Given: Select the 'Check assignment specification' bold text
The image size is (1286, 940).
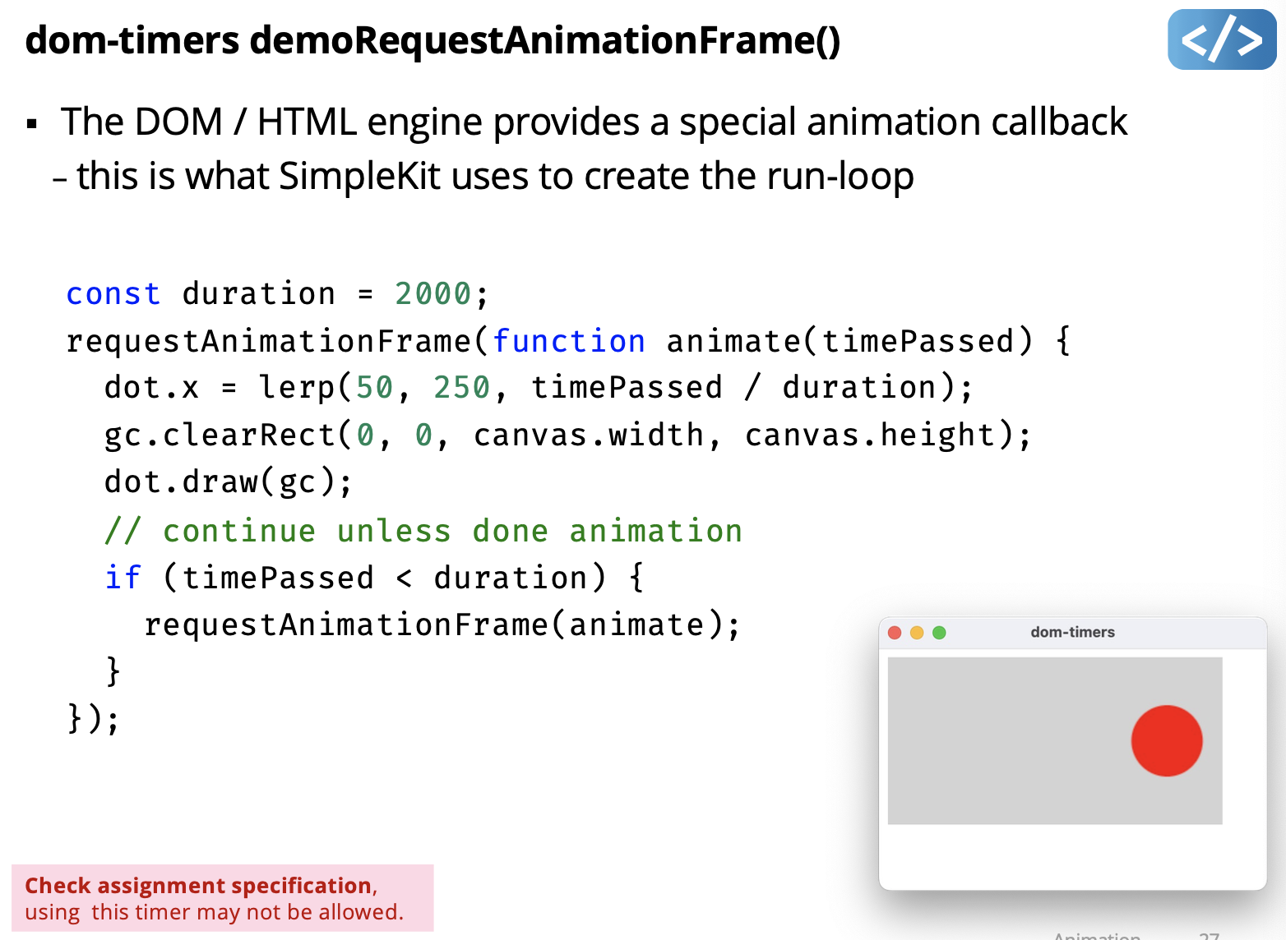Looking at the screenshot, I should click(x=198, y=885).
